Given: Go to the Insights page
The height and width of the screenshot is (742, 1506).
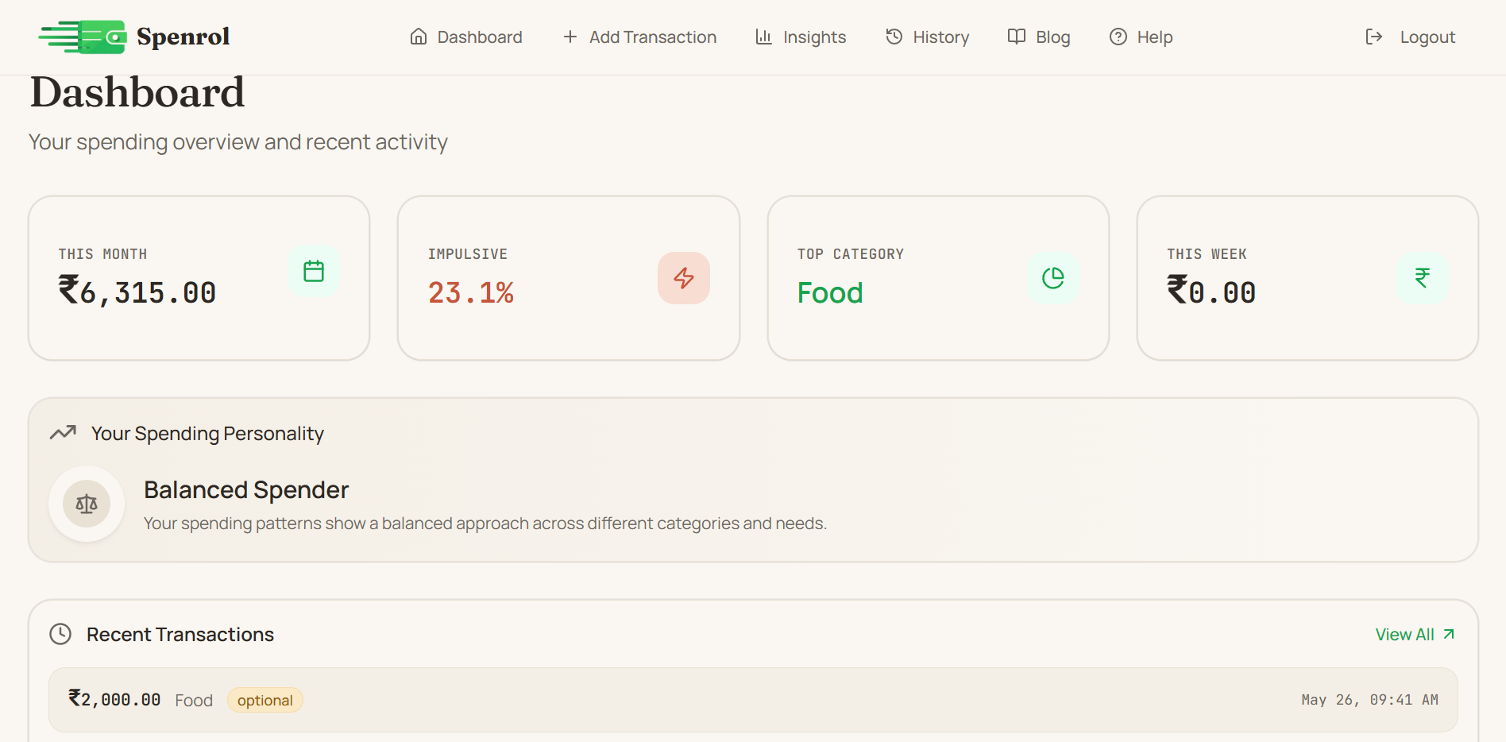Looking at the screenshot, I should pyautogui.click(x=801, y=37).
